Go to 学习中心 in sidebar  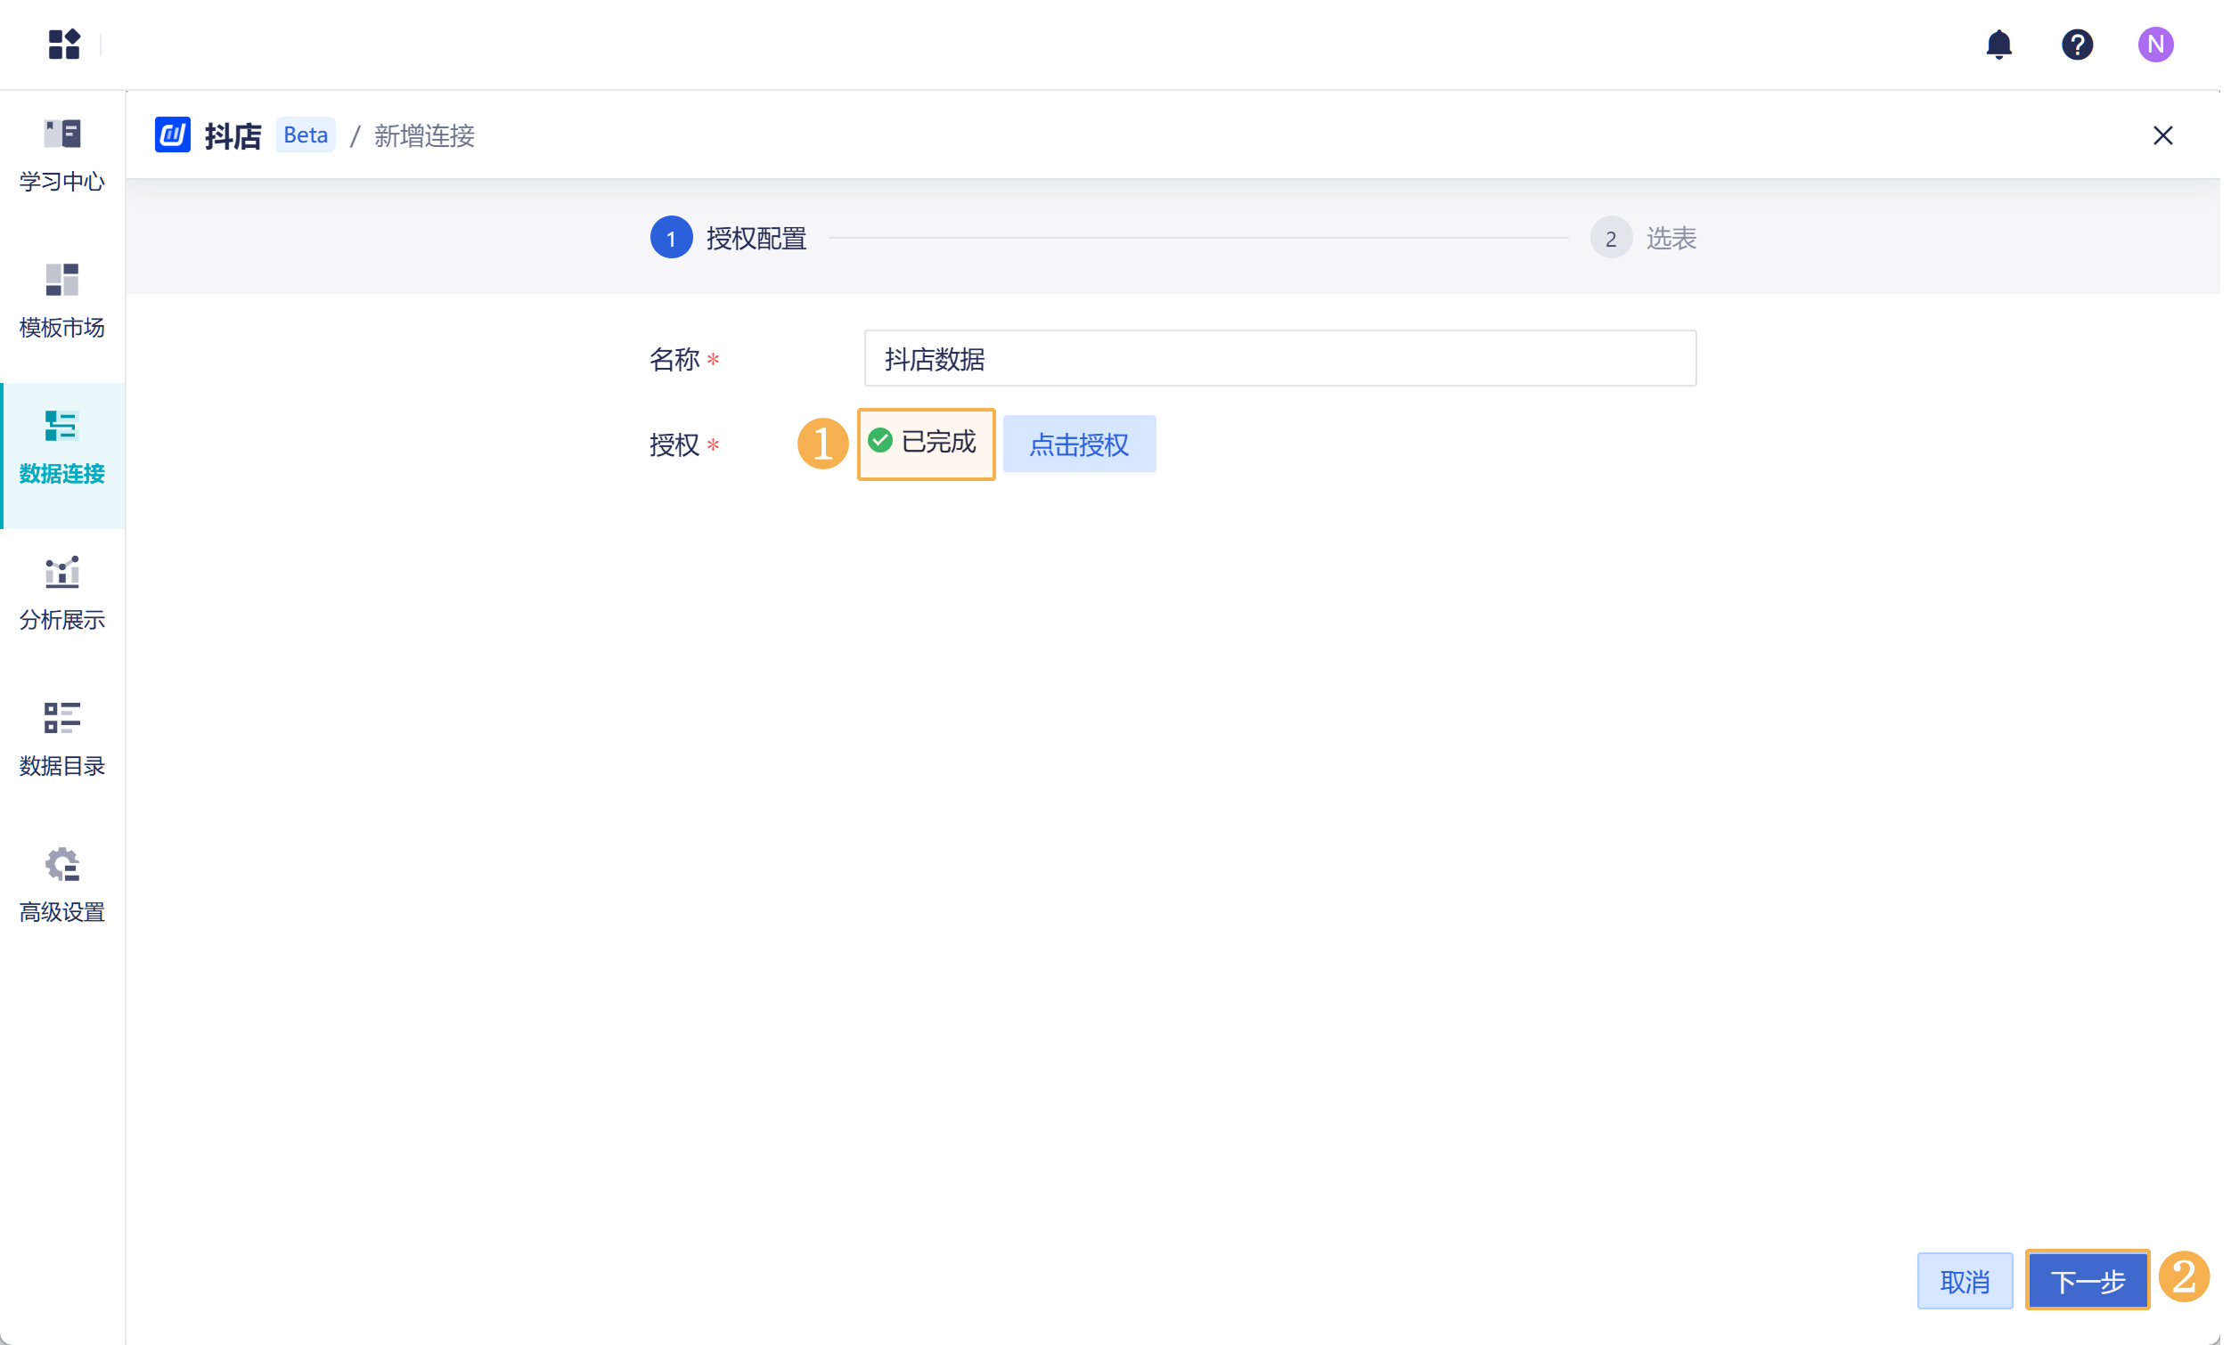61,155
